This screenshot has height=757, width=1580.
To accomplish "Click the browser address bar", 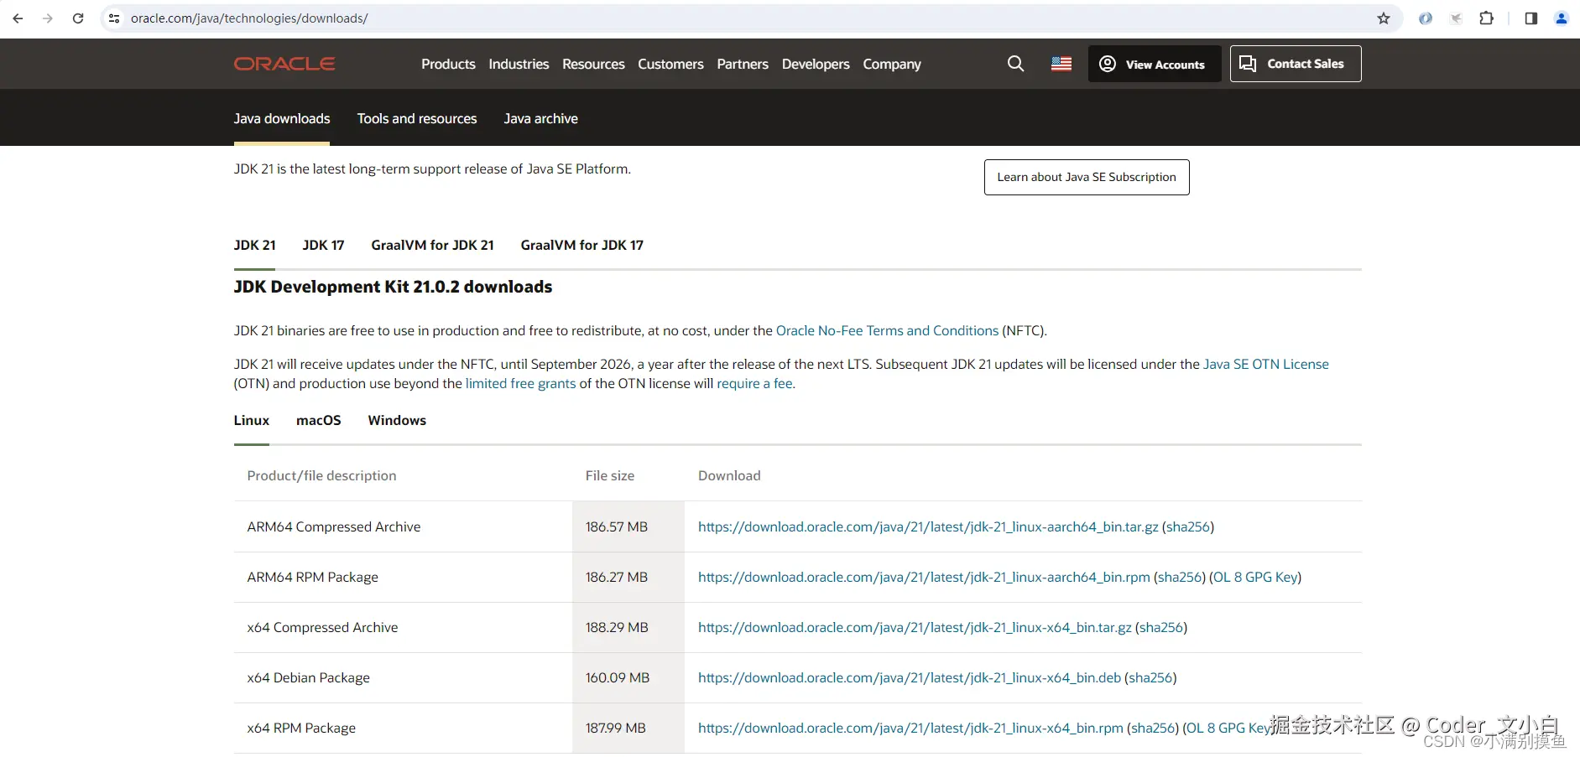I will [671, 18].
